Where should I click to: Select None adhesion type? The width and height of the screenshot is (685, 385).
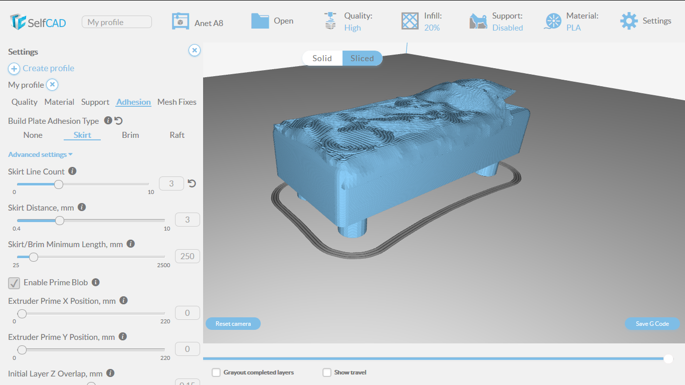click(33, 135)
